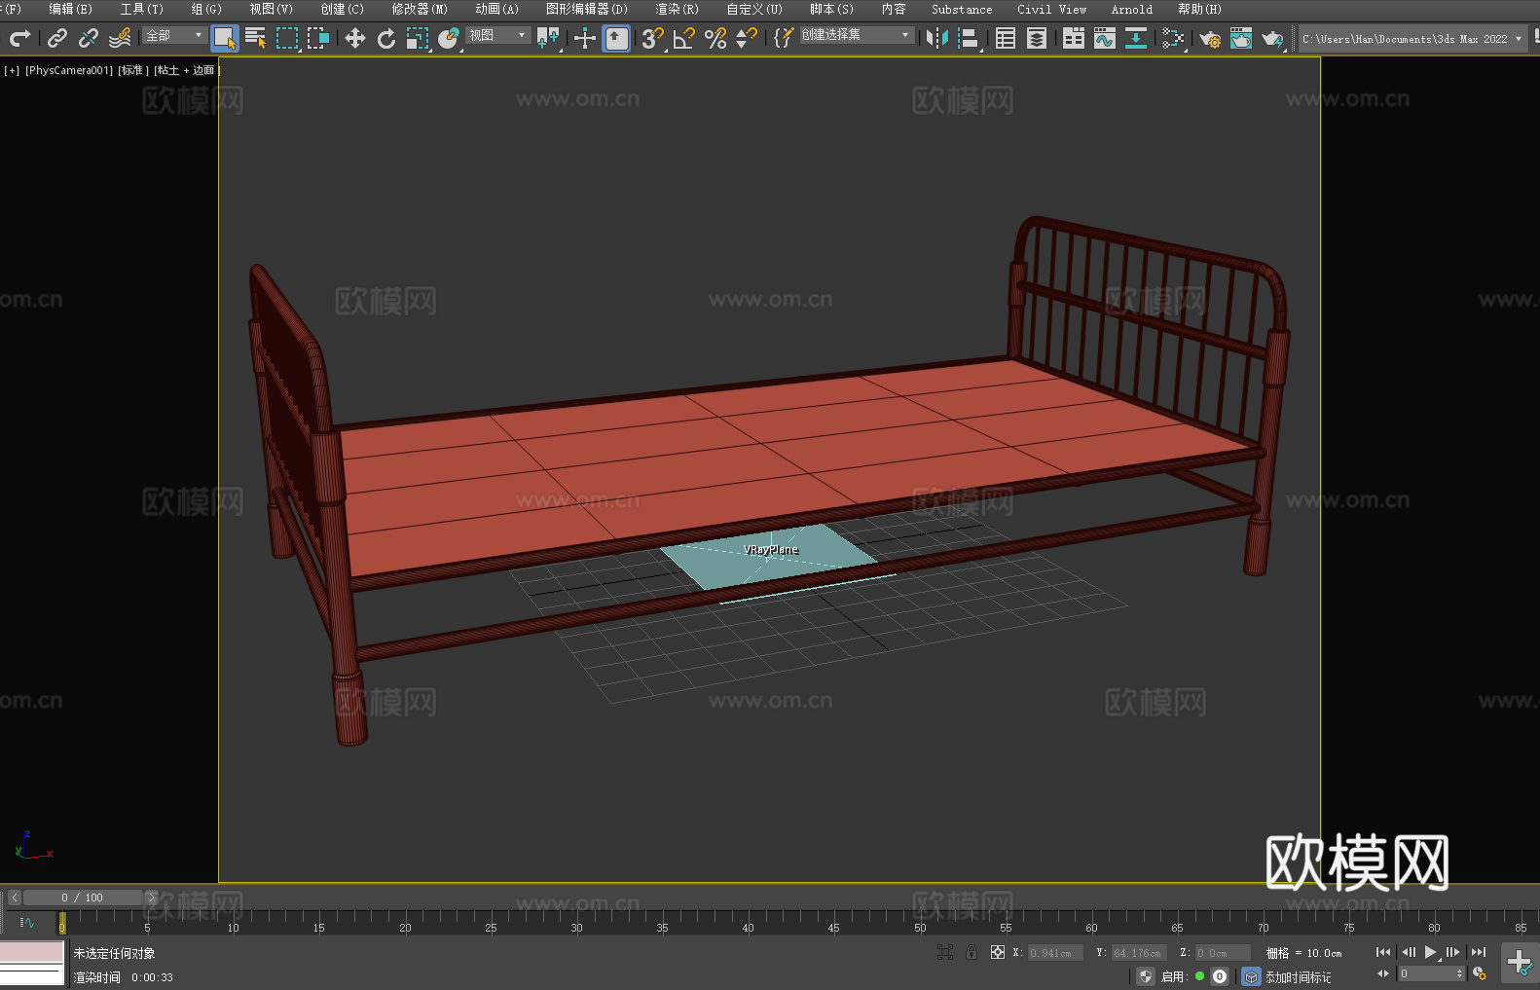Open Select by Name list

coord(256,39)
